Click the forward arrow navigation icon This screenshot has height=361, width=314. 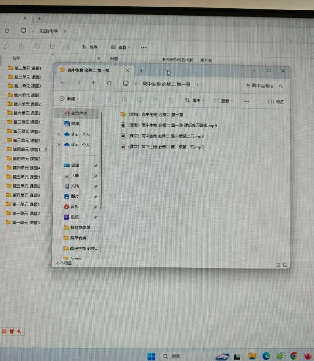pos(78,83)
